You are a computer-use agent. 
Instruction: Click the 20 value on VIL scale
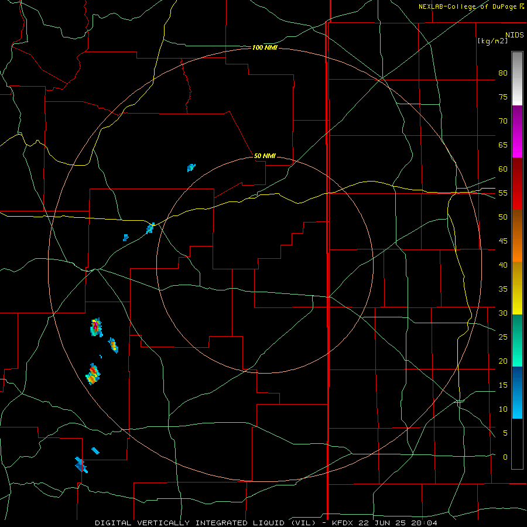[x=503, y=361]
